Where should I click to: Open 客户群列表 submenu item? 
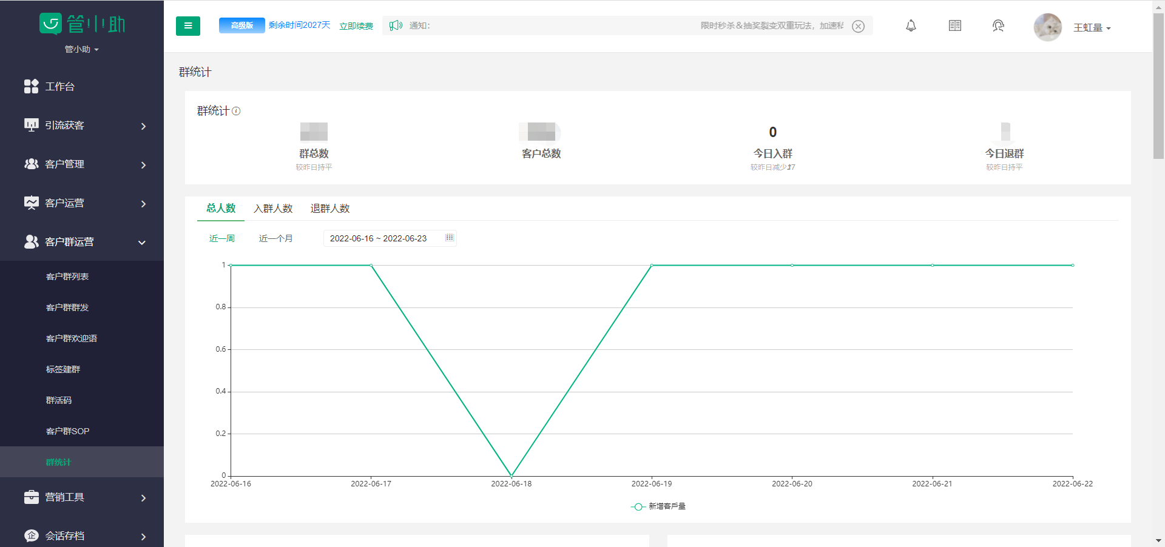coord(67,277)
